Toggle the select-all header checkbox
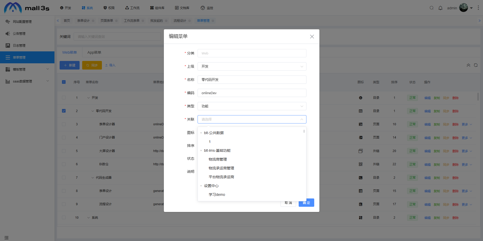Viewport: 483px width, 241px height. (x=64, y=82)
